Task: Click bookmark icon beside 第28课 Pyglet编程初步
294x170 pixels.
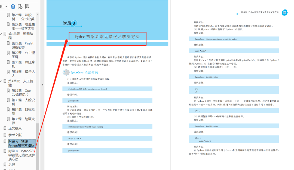Action: [x=8, y=43]
